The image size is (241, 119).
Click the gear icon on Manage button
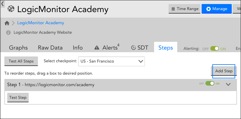(x=208, y=9)
